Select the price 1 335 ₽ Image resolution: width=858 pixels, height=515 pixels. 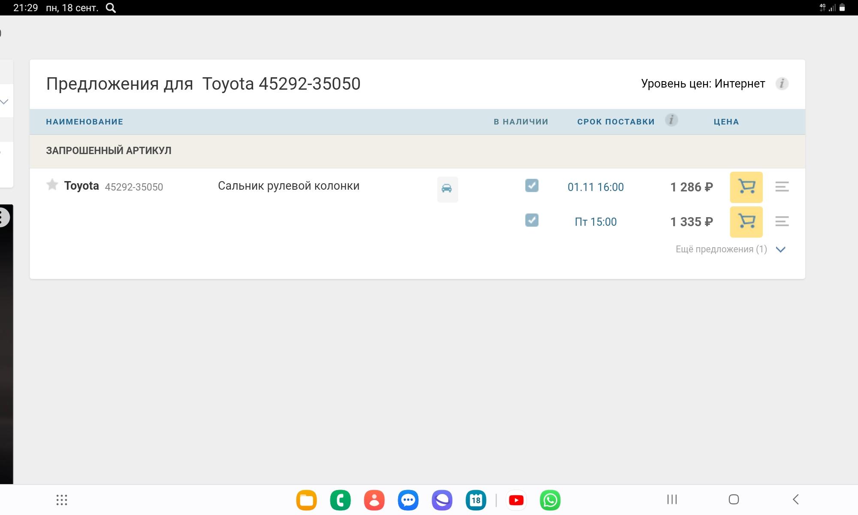pos(692,222)
